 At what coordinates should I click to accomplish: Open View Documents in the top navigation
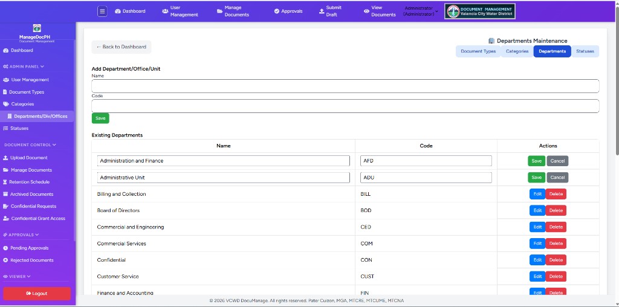[x=380, y=11]
